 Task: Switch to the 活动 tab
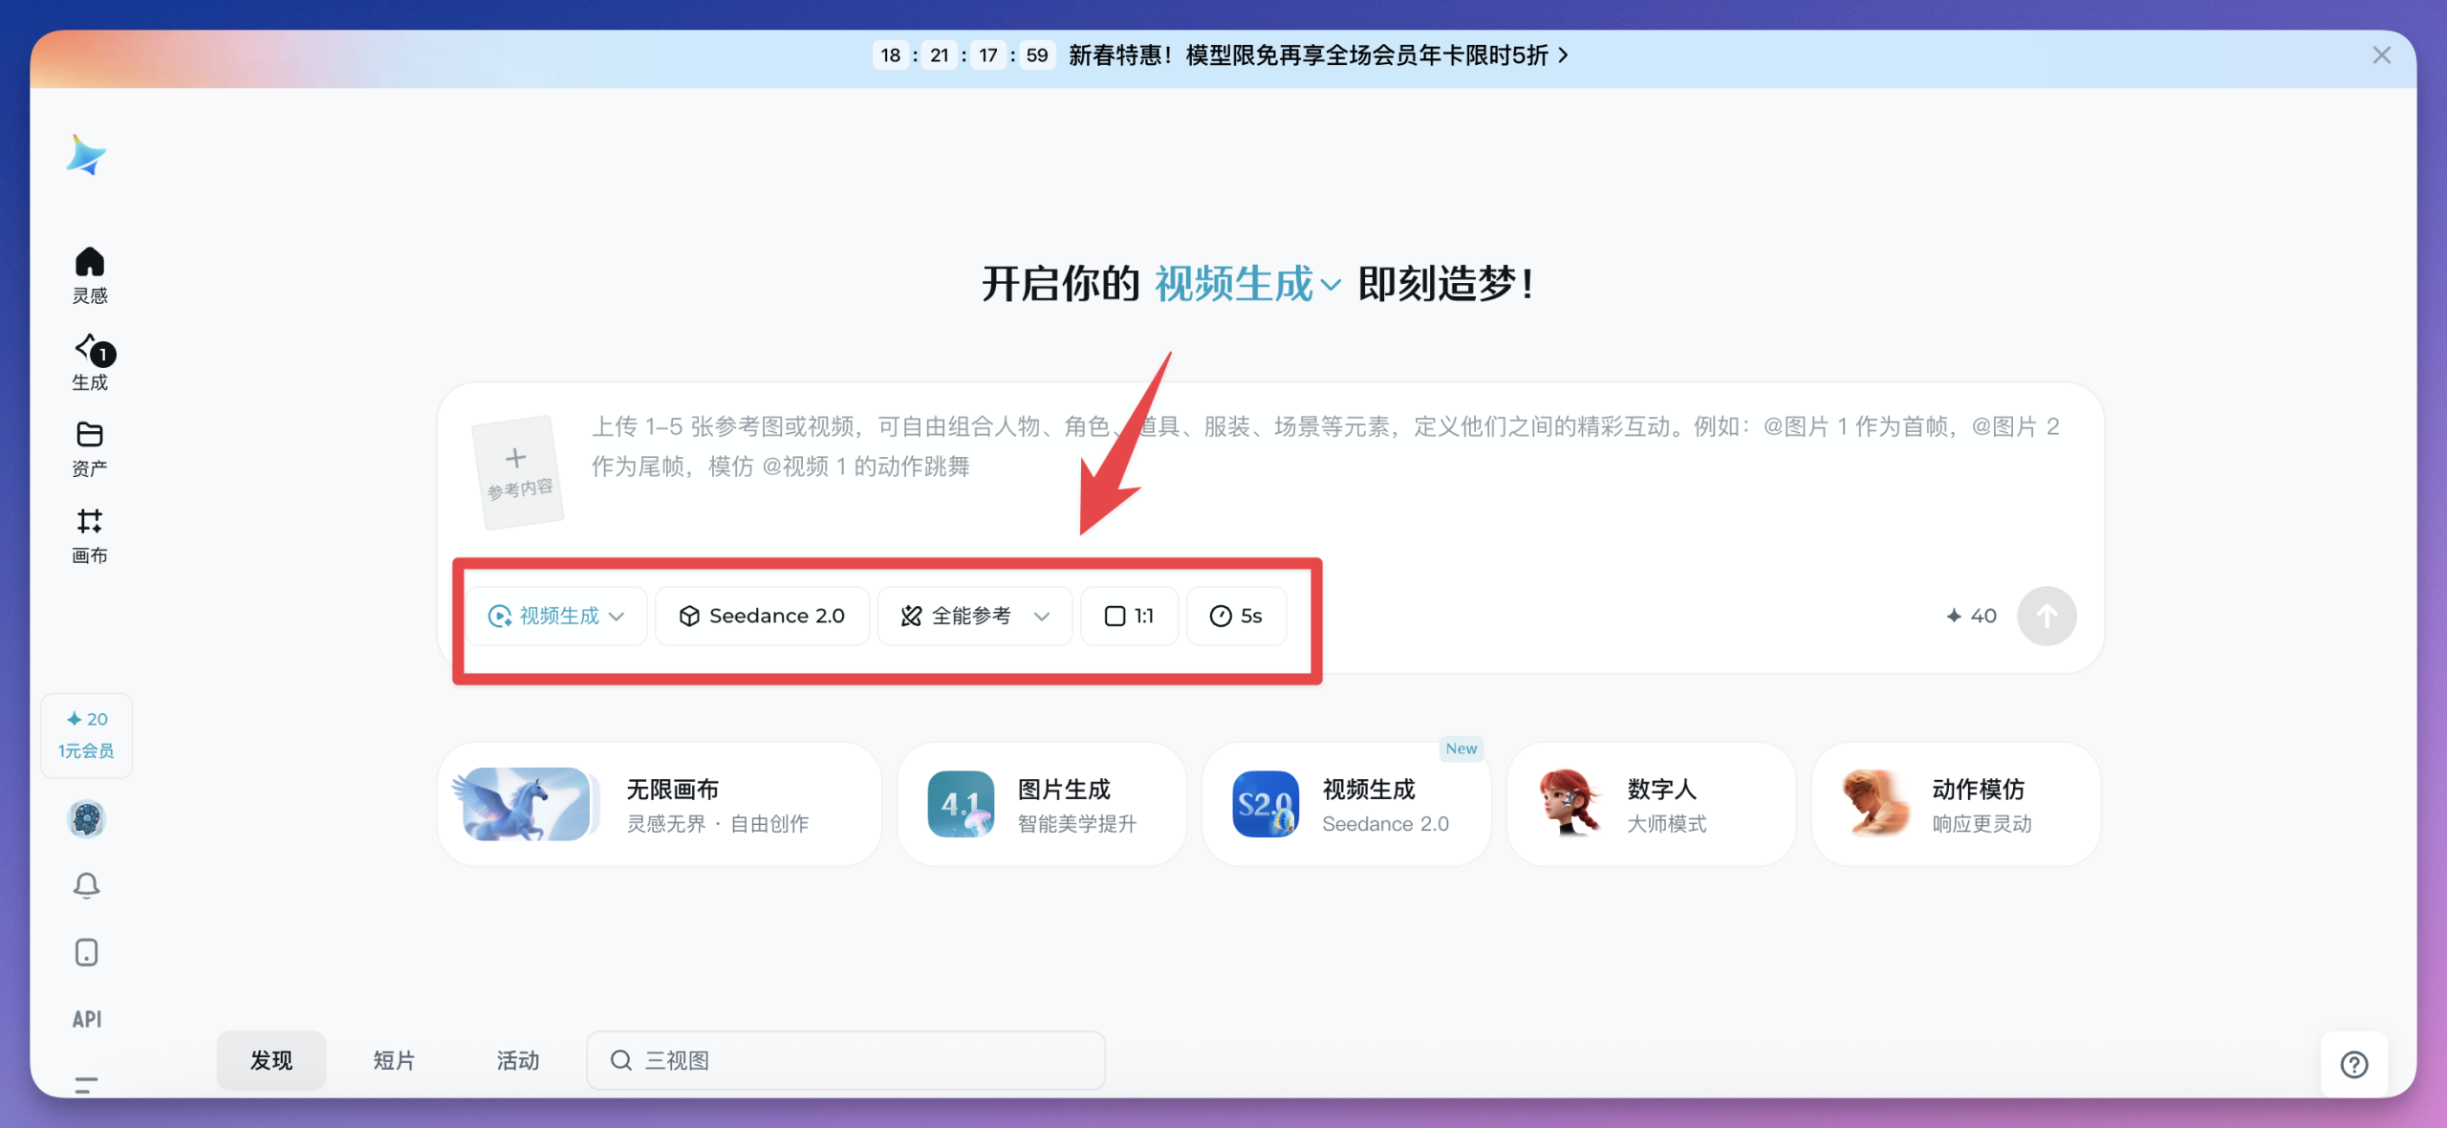click(x=517, y=1060)
